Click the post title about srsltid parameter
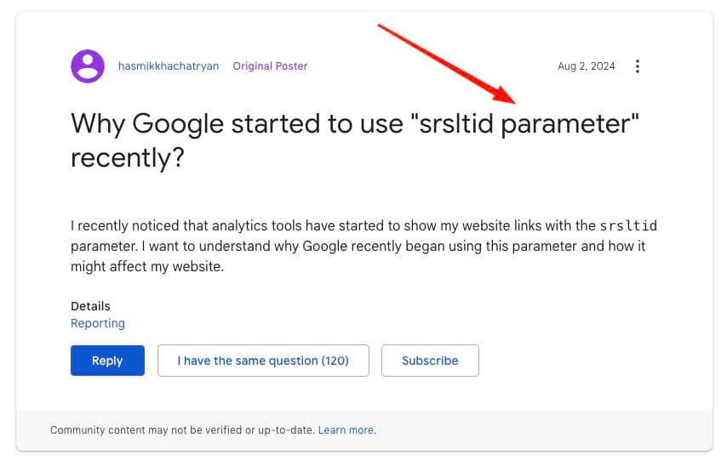This screenshot has height=466, width=727. 355,140
